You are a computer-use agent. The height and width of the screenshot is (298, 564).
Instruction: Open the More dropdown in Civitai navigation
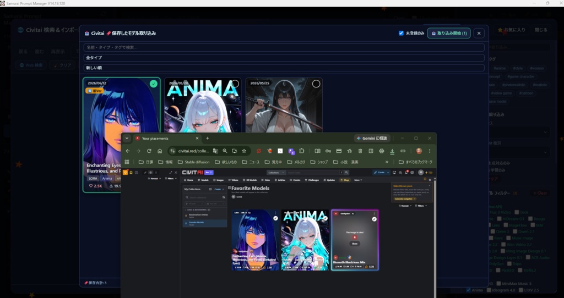coord(357,180)
